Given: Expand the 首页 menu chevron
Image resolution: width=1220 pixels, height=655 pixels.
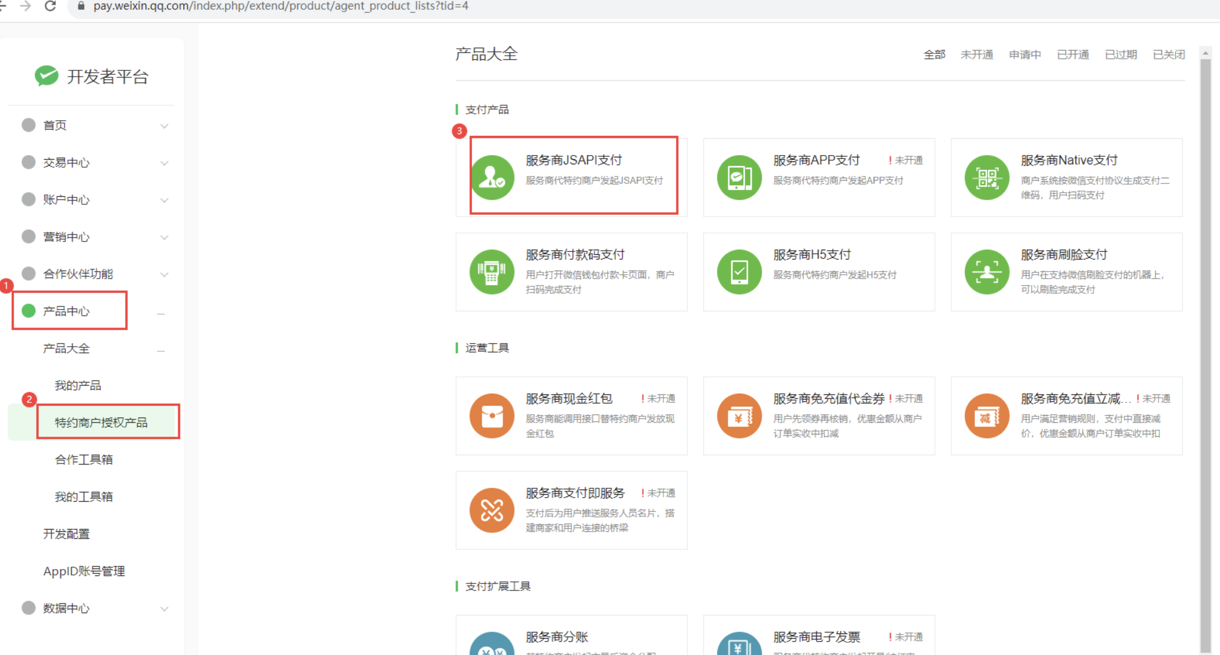Looking at the screenshot, I should (164, 126).
